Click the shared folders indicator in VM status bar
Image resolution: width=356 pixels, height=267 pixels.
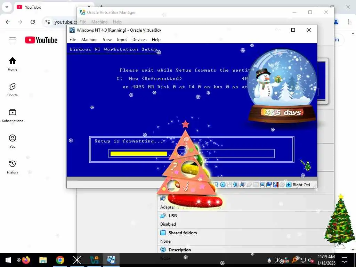(256, 185)
